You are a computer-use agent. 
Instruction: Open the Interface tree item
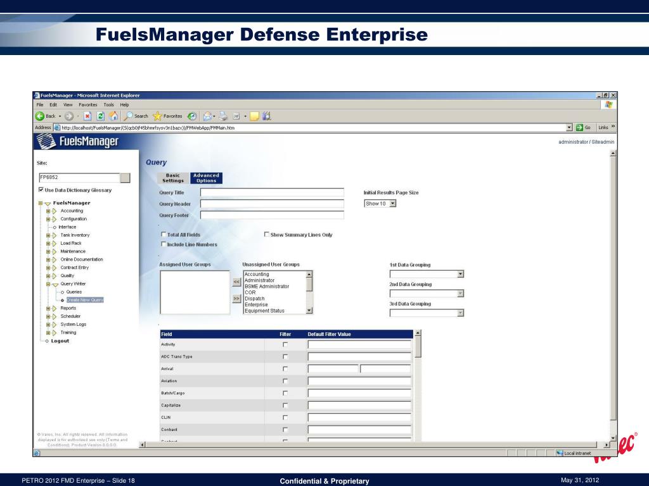point(67,227)
